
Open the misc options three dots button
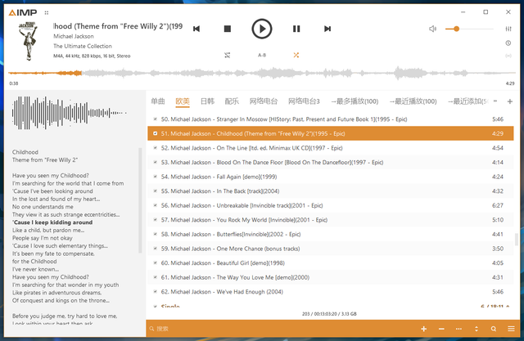pos(458,329)
